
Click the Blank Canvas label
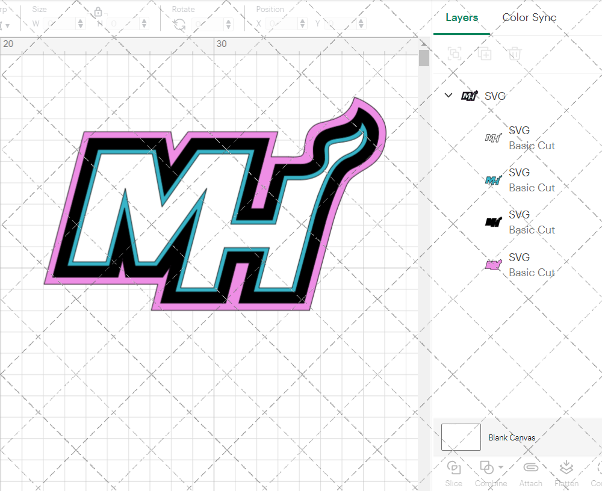512,437
